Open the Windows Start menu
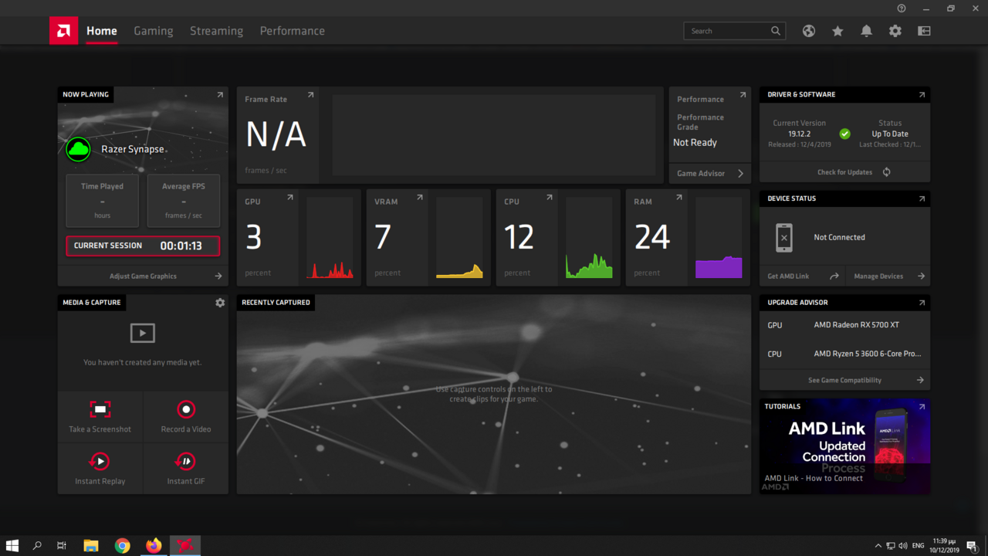This screenshot has height=556, width=988. (12, 546)
